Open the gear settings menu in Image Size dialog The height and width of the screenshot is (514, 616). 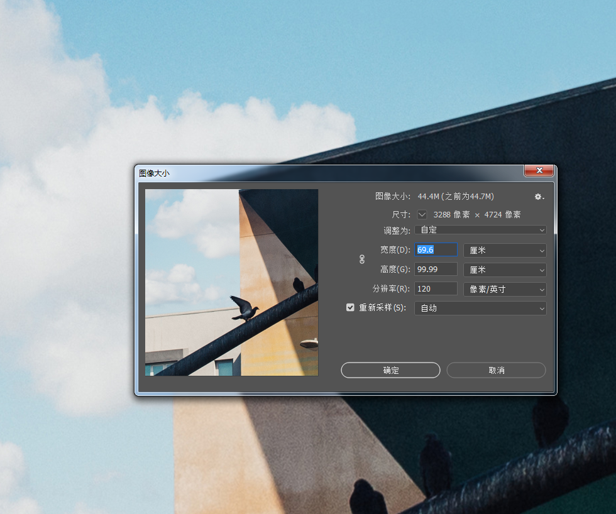point(539,197)
